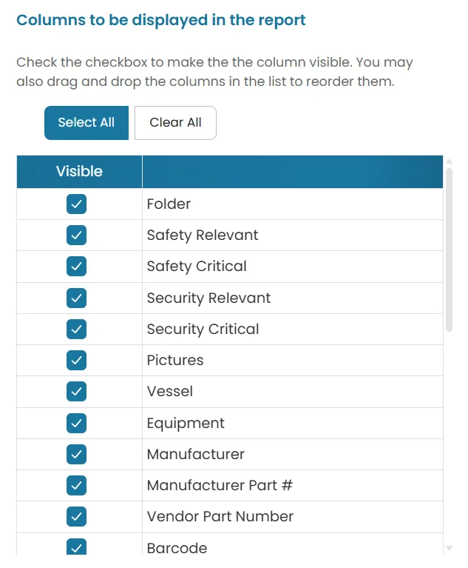Click the scroll up arrow of the list

coord(450,161)
